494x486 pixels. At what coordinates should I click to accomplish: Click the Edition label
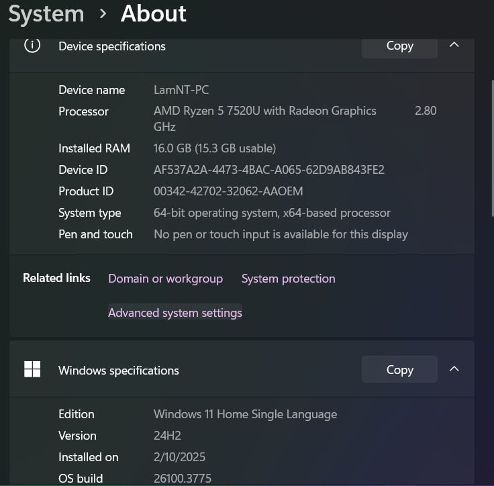click(x=77, y=414)
